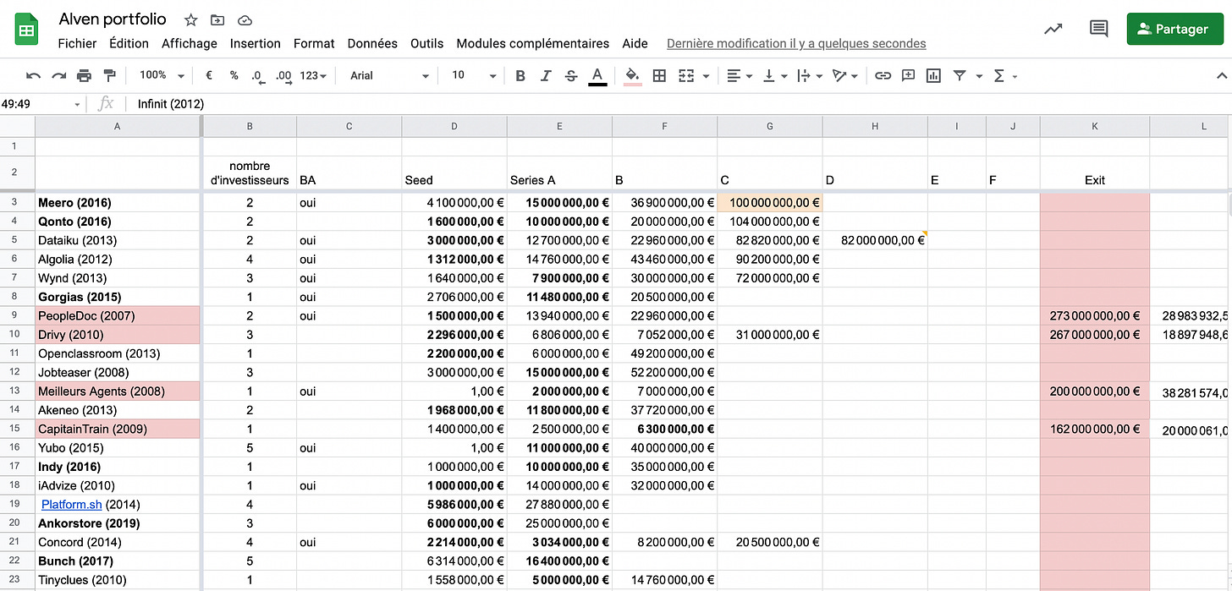Select the 273 000 000,00 € exit cell
This screenshot has height=591, width=1232.
click(x=1095, y=315)
